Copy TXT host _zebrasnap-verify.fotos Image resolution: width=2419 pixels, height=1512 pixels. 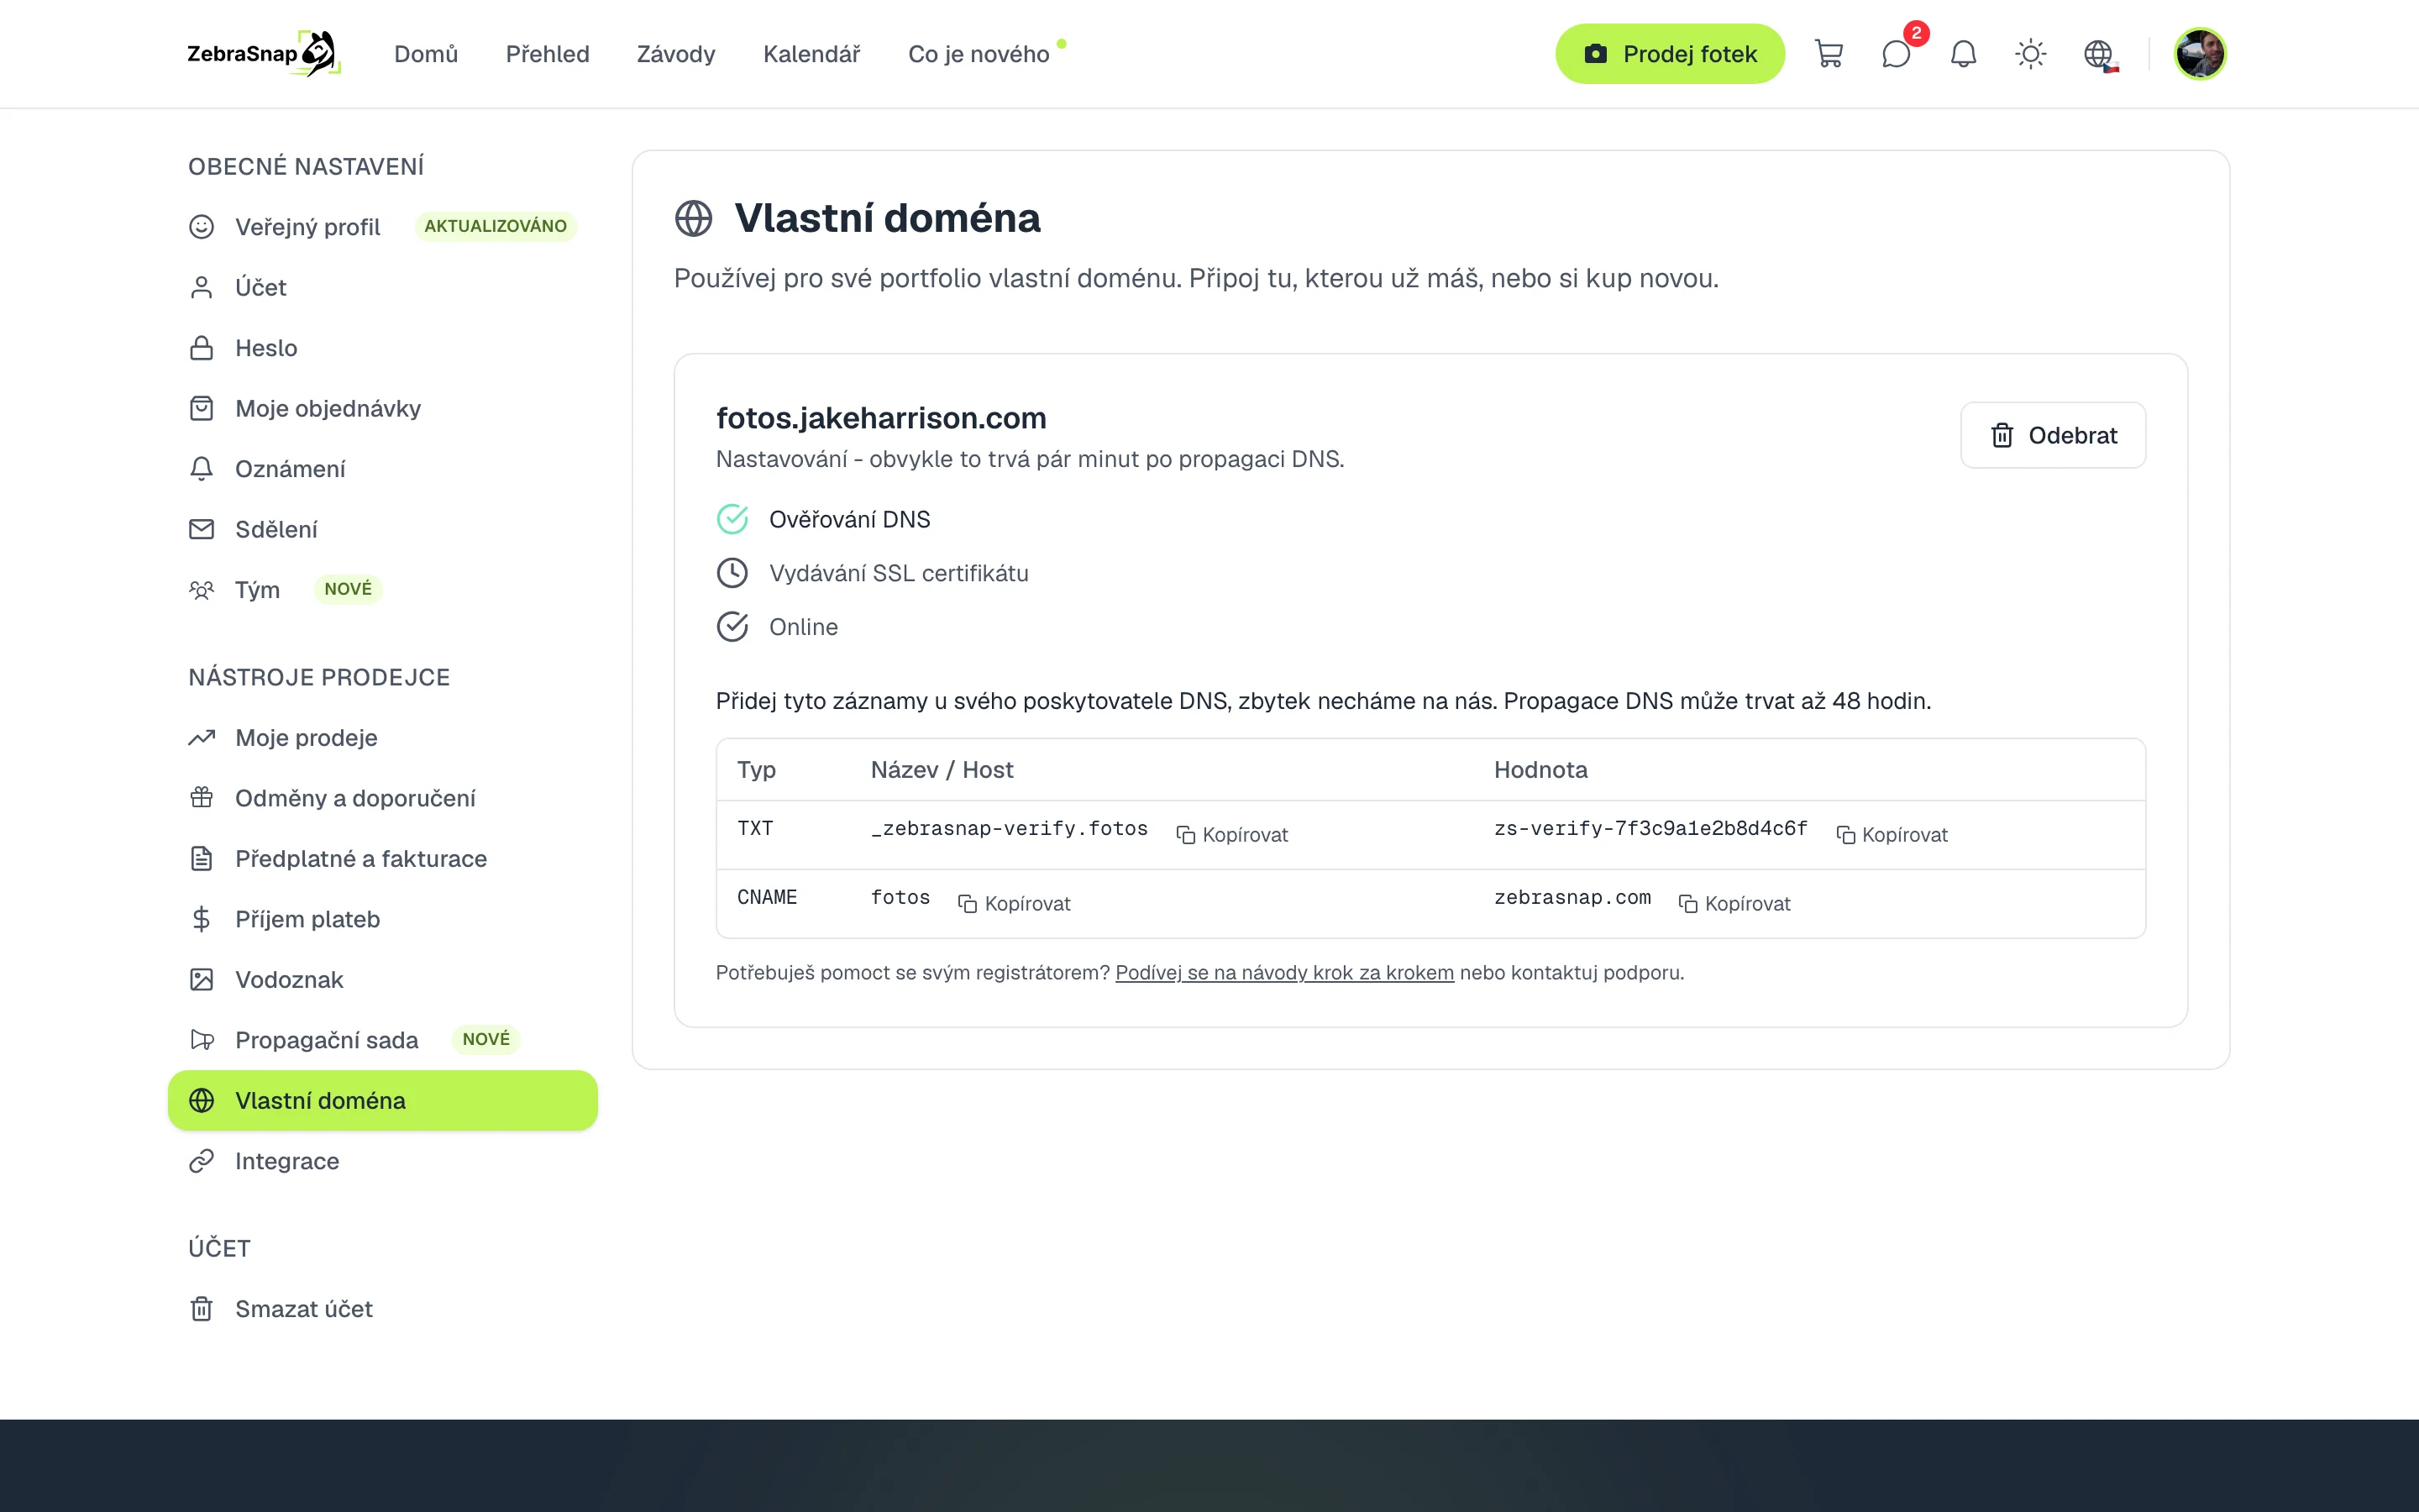coord(1231,835)
